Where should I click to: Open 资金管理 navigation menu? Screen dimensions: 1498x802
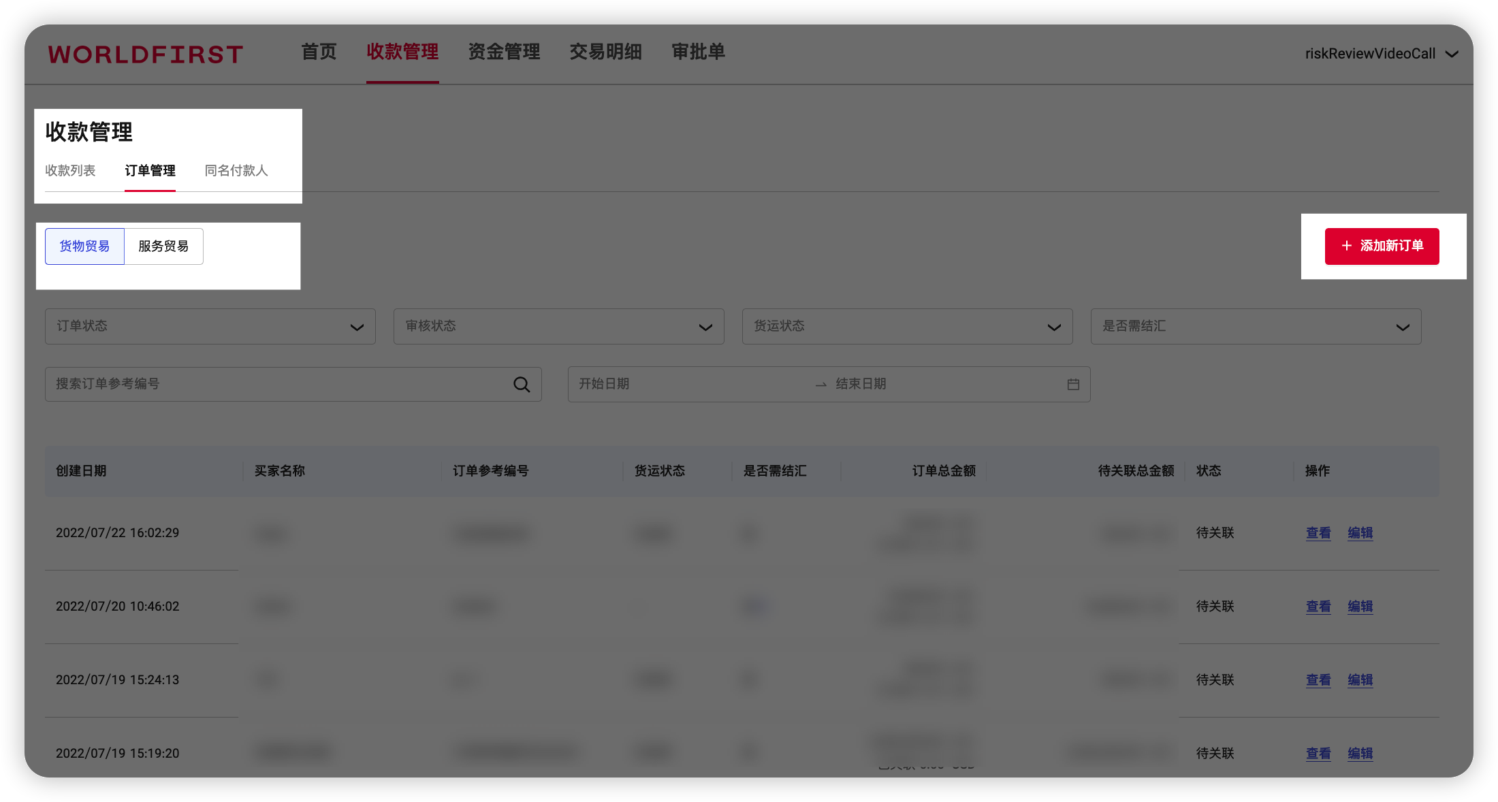point(504,52)
